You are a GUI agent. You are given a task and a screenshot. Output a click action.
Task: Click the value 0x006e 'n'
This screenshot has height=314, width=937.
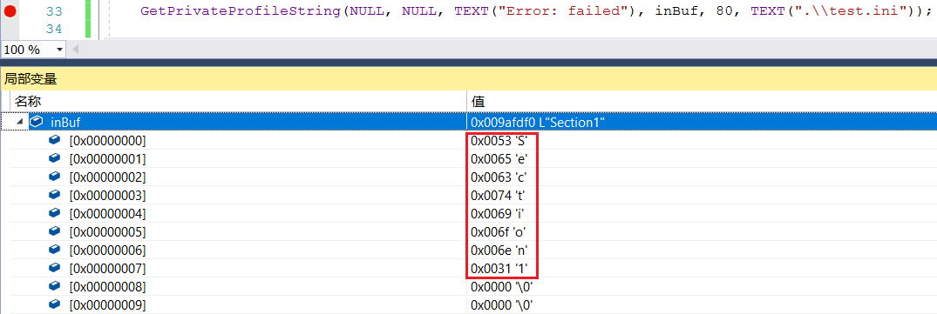499,251
